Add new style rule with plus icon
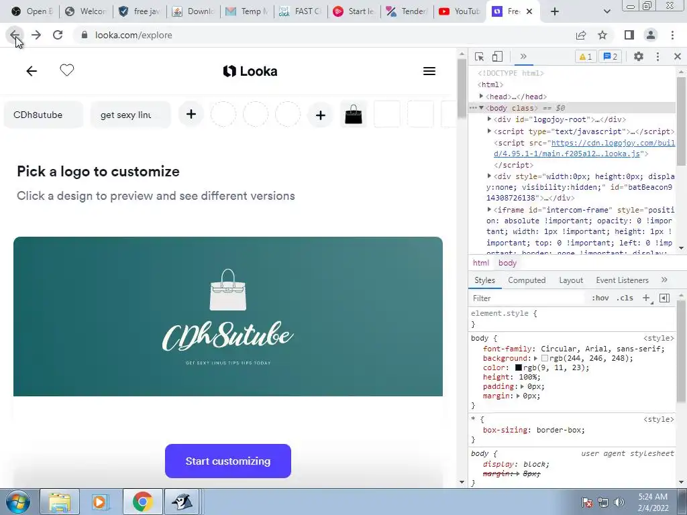This screenshot has width=687, height=515. coord(646,298)
